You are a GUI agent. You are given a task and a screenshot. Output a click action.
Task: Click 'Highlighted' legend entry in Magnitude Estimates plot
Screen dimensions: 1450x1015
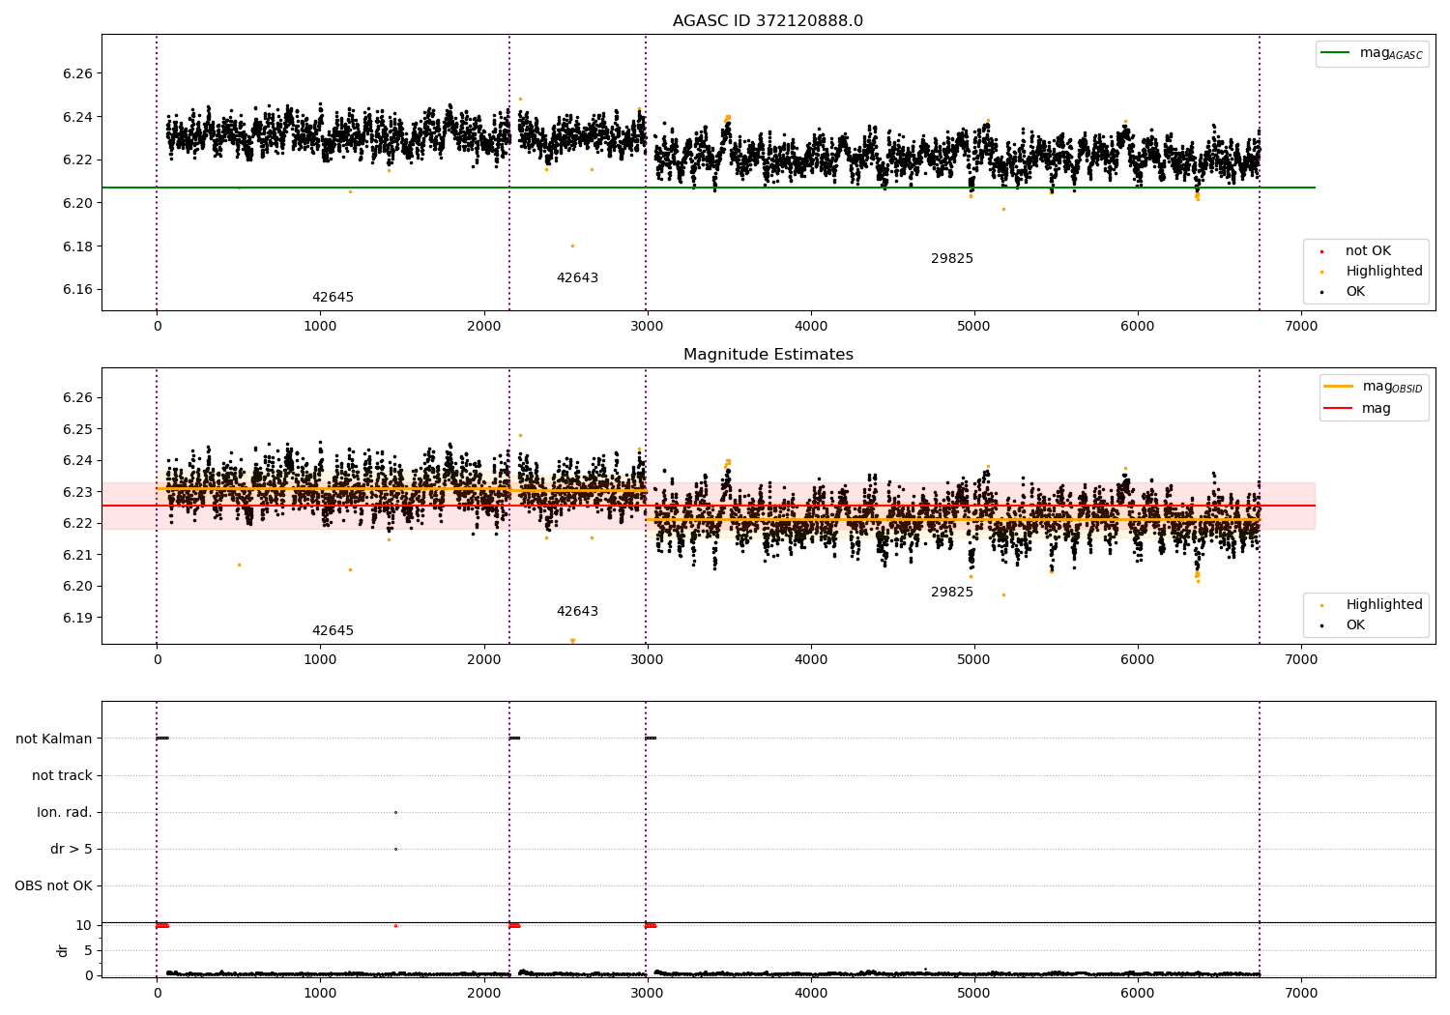[1383, 605]
